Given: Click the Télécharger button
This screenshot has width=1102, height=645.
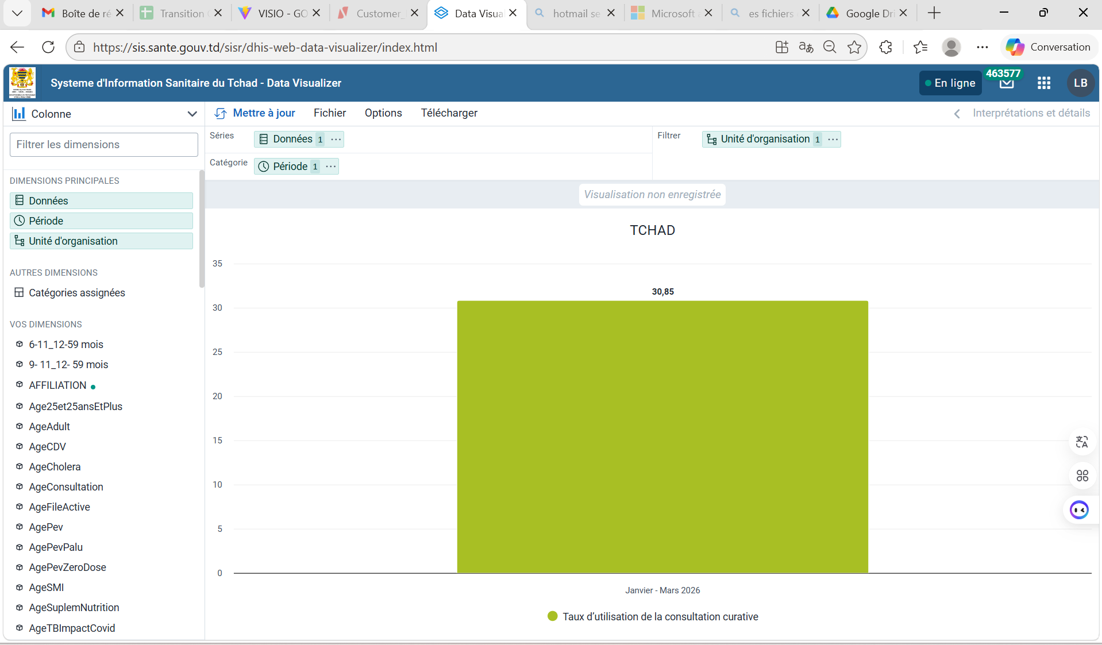Looking at the screenshot, I should (x=449, y=113).
